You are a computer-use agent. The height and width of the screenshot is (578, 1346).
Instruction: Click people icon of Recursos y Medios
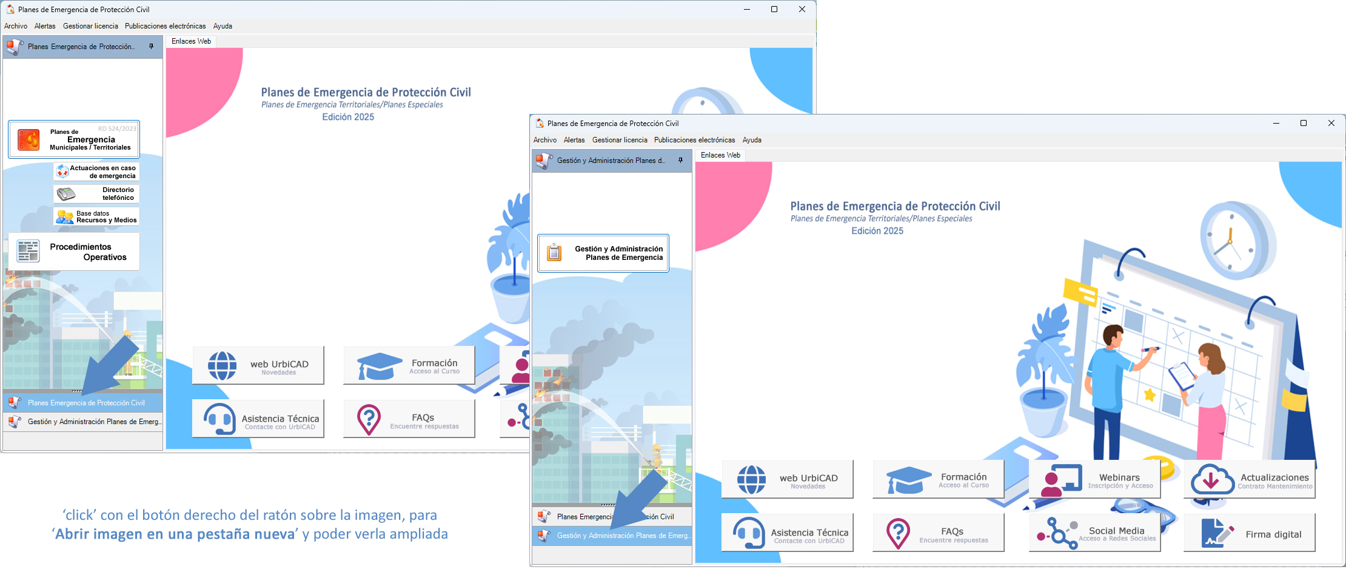click(x=65, y=217)
